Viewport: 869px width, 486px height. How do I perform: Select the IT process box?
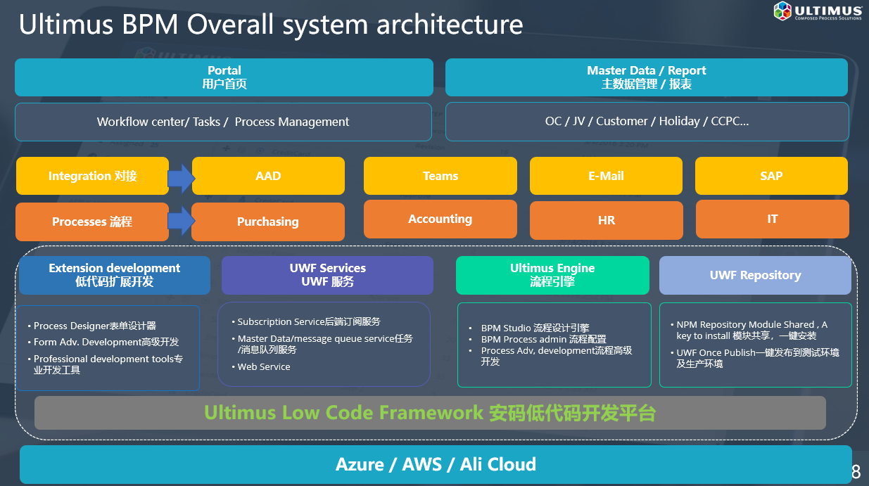[x=773, y=219]
